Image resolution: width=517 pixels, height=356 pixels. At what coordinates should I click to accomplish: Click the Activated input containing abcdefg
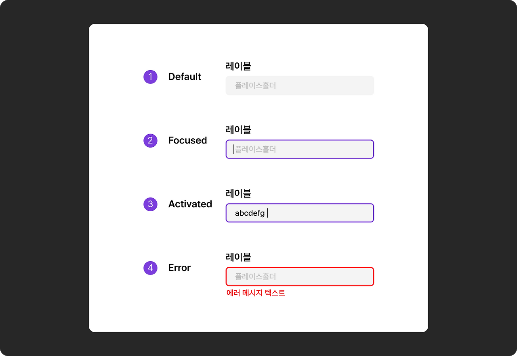tap(299, 213)
